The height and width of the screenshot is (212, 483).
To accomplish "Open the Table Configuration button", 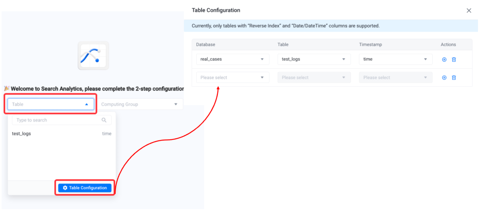I will (x=85, y=188).
